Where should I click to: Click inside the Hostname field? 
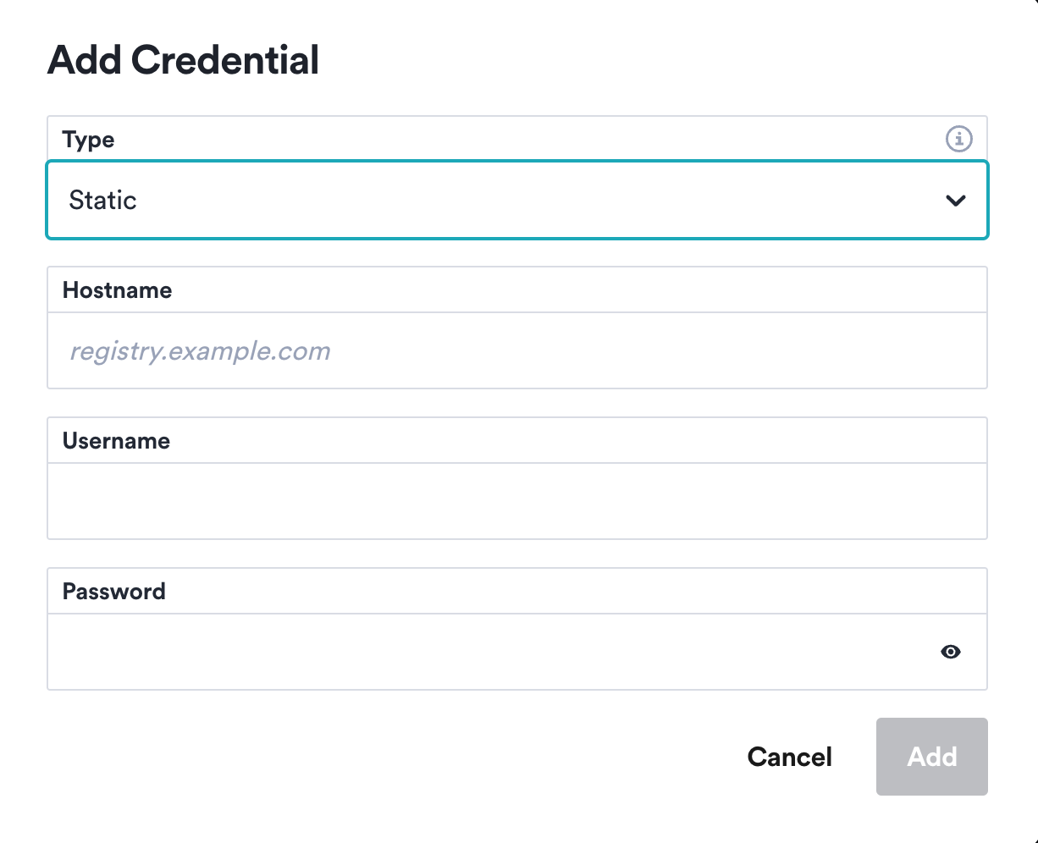click(x=517, y=351)
